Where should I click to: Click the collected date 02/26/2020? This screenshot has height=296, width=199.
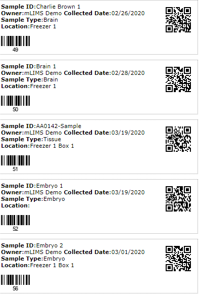(x=128, y=13)
